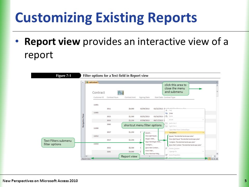Click the Paste clipboard icon in shortcut menu
This screenshot has height=187, width=249.
(167, 116)
